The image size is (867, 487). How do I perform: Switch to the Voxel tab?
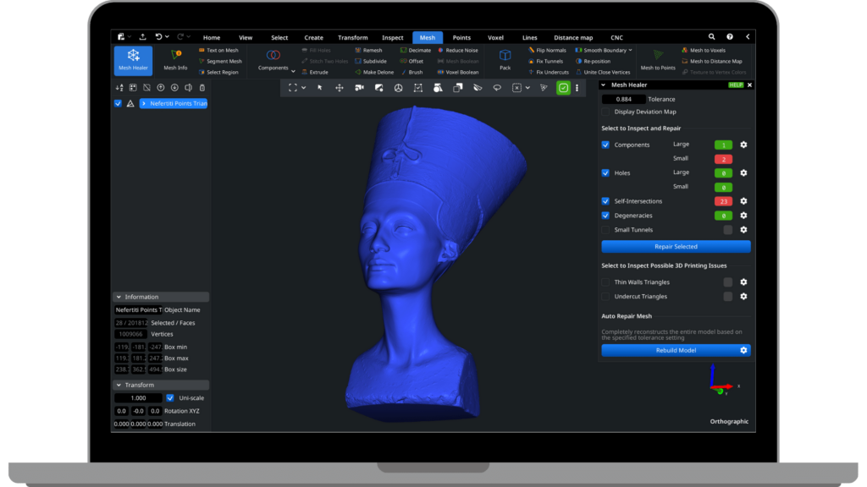point(495,37)
